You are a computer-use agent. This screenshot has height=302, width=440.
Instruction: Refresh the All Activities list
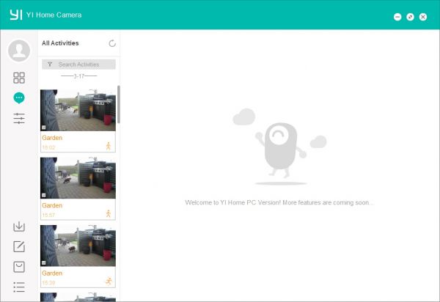point(112,43)
